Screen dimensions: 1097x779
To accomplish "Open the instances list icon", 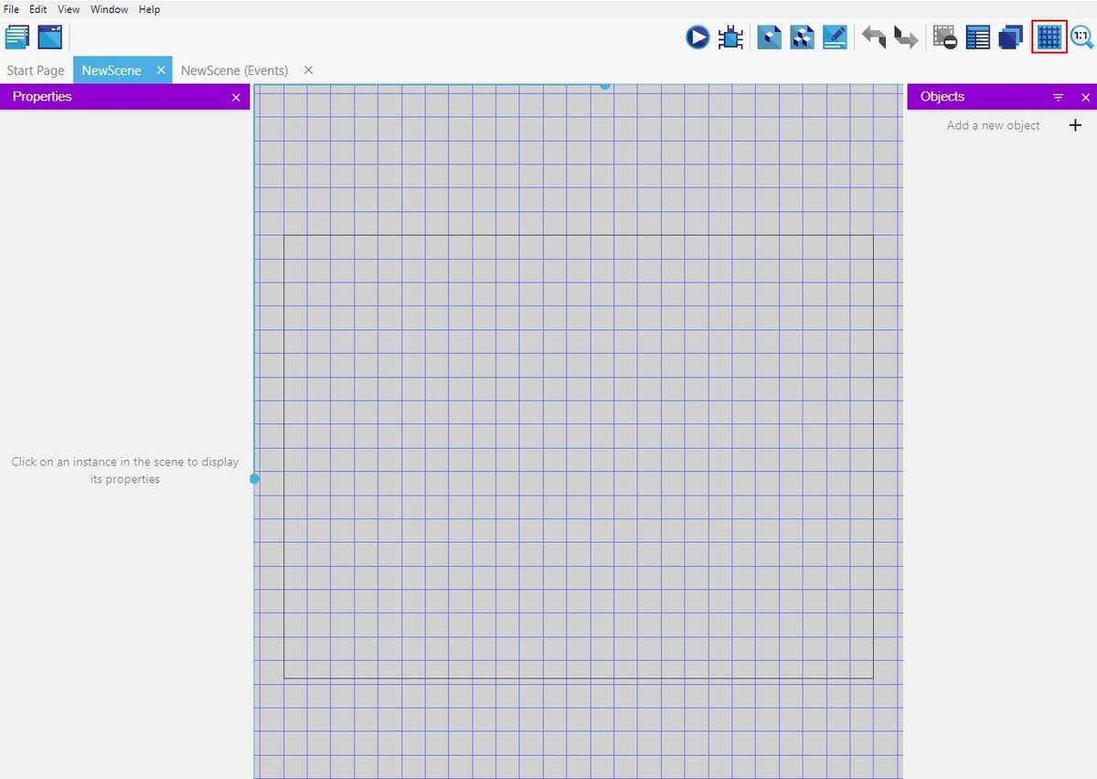I will point(978,37).
